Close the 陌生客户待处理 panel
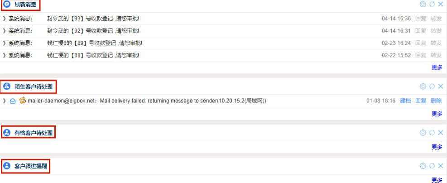Image resolution: width=447 pixels, height=183 pixels. point(441,86)
